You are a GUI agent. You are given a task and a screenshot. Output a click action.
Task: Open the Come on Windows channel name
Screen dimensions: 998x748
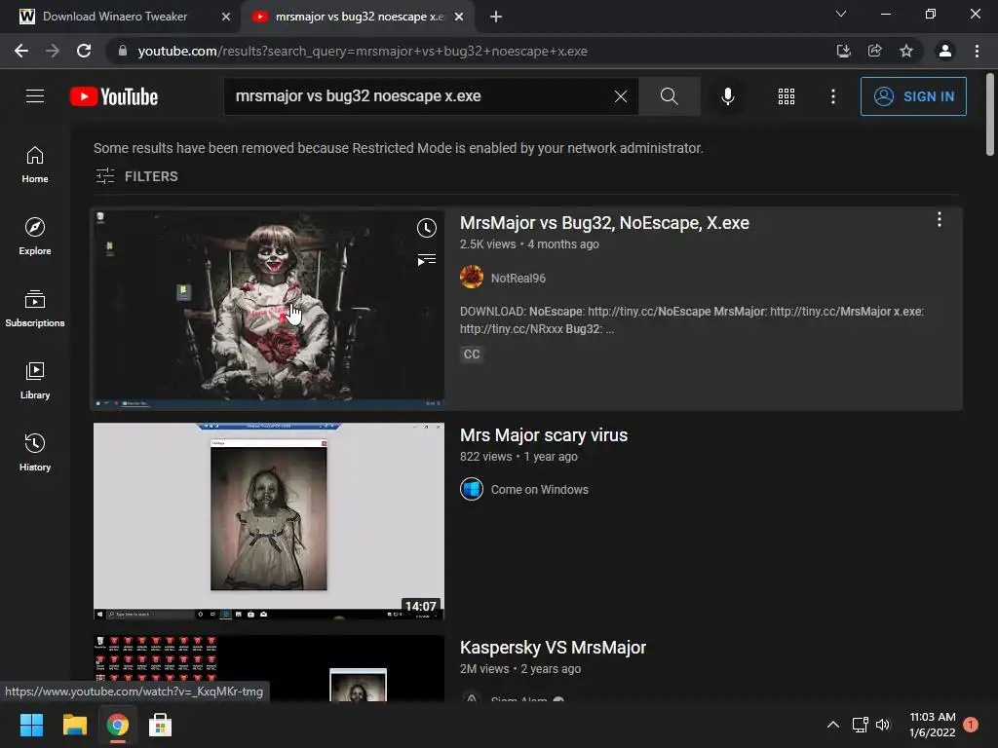click(540, 490)
